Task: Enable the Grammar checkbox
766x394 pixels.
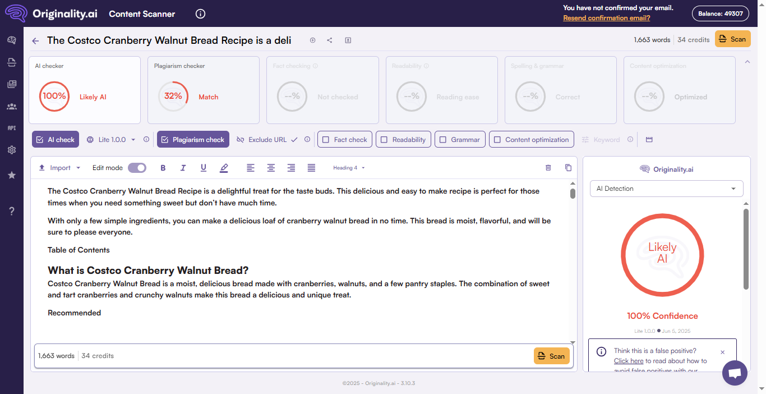Action: point(460,140)
